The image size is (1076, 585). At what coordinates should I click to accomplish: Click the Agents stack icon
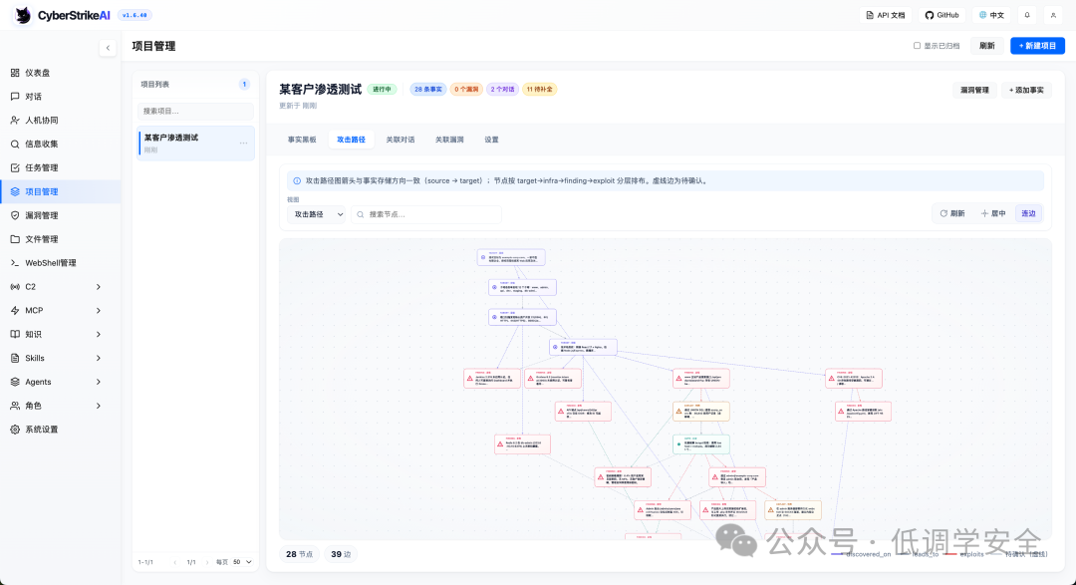pyautogui.click(x=15, y=382)
